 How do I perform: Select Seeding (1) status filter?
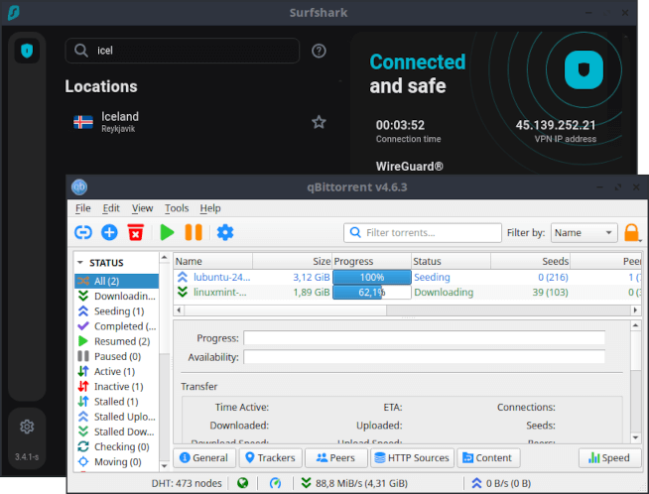[117, 311]
